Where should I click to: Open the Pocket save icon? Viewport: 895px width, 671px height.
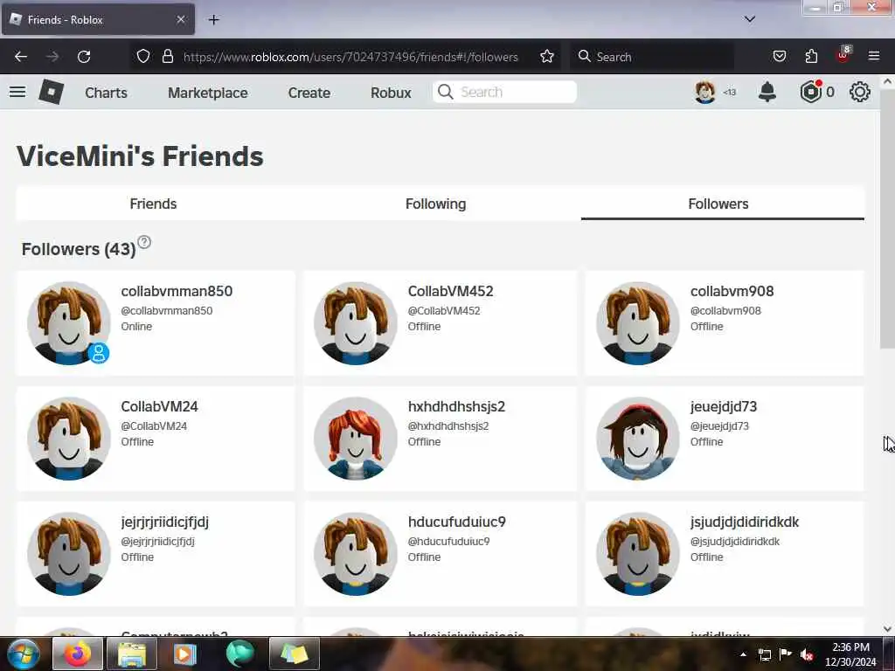[779, 57]
